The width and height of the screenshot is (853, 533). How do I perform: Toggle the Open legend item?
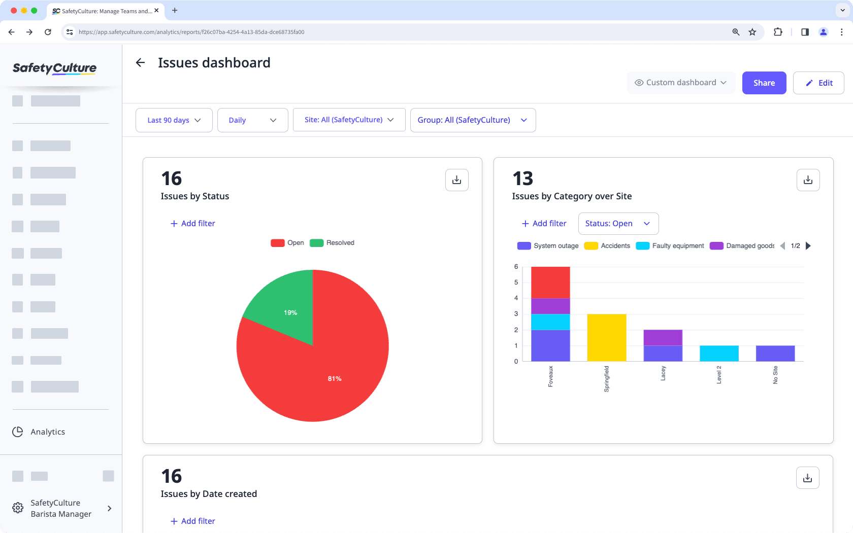(287, 242)
